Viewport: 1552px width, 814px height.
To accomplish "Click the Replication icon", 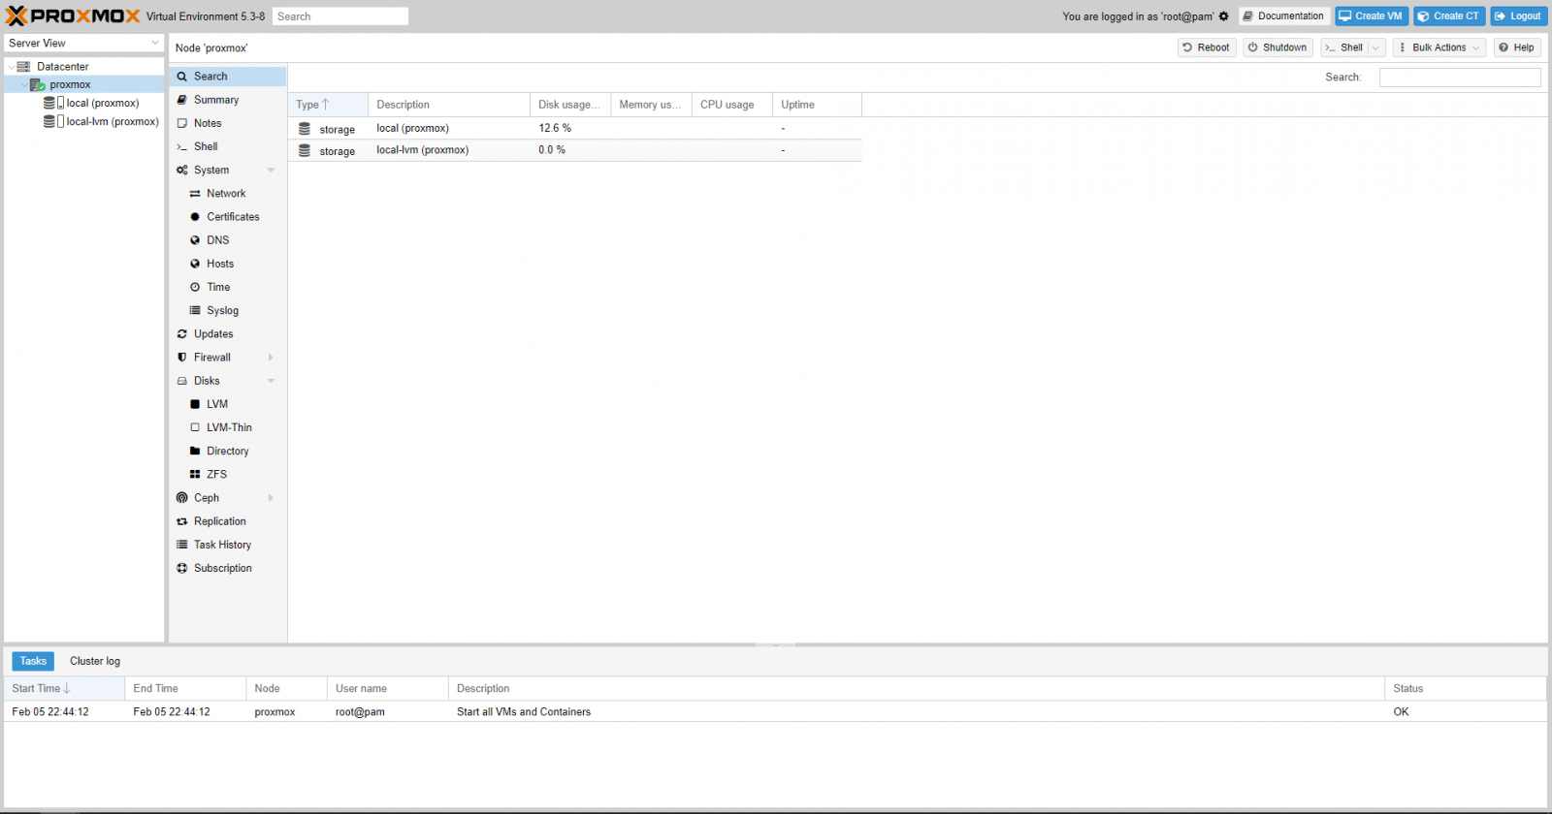I will click(x=181, y=521).
